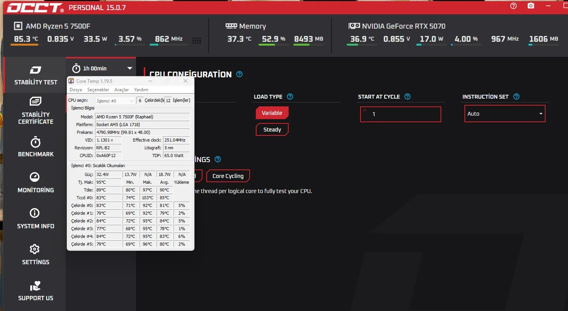
Task: Open the core grid icon next to 862 MHz
Action: point(197,40)
